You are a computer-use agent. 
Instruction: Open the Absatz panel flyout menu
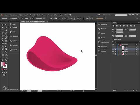[139, 23]
